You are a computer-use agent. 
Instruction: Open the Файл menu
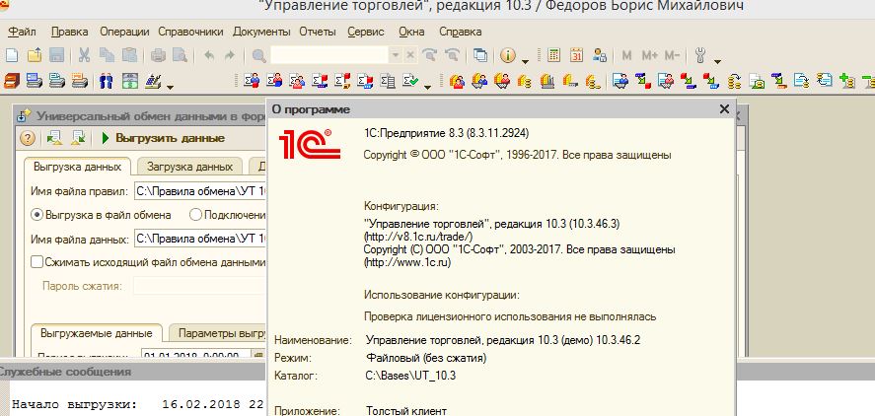coord(23,32)
